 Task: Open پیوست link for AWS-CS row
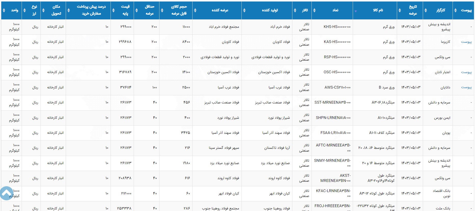[x=466, y=87]
